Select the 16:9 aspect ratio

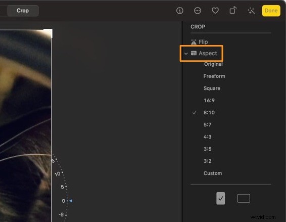[x=209, y=100]
